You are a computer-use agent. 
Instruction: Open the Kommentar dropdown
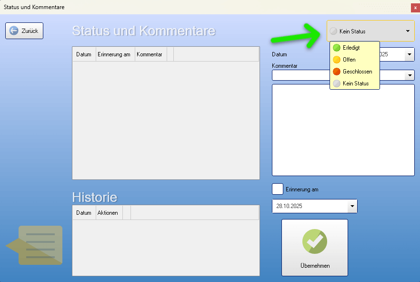tap(410, 75)
